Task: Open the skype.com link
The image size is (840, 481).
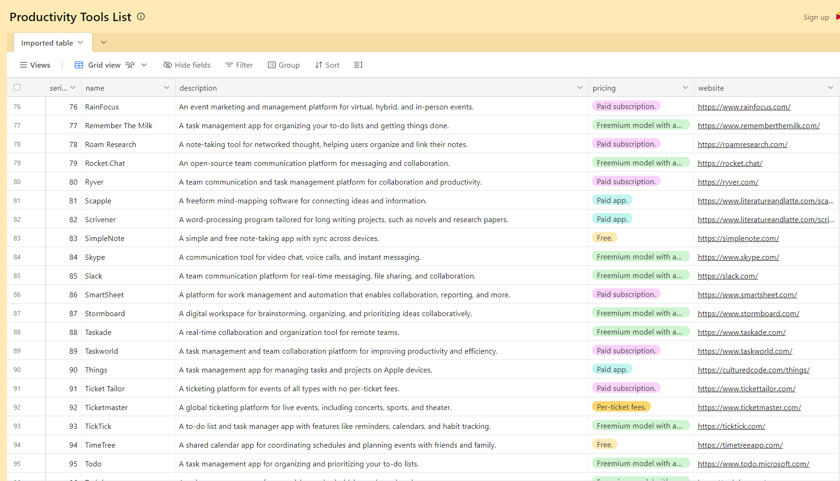Action: (x=738, y=257)
